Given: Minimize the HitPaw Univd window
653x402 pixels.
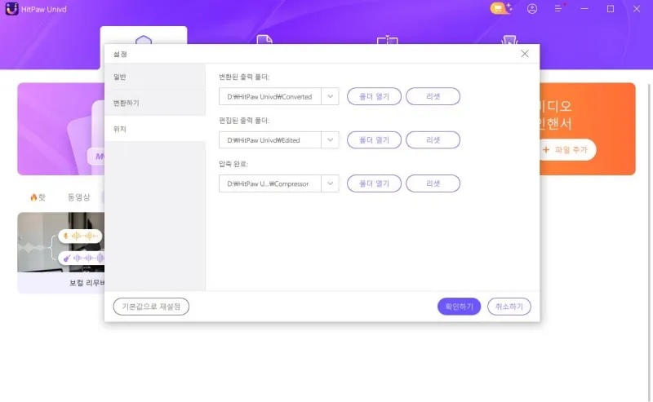Looking at the screenshot, I should point(584,9).
